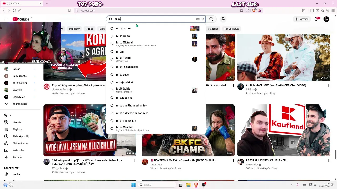
Task: Open the YouTube hamburger menu
Action: (x=6, y=19)
